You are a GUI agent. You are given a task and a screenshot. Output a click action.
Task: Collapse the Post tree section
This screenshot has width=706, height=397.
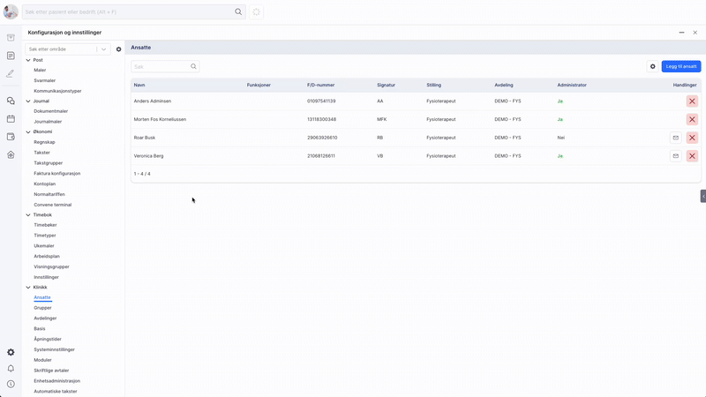28,60
